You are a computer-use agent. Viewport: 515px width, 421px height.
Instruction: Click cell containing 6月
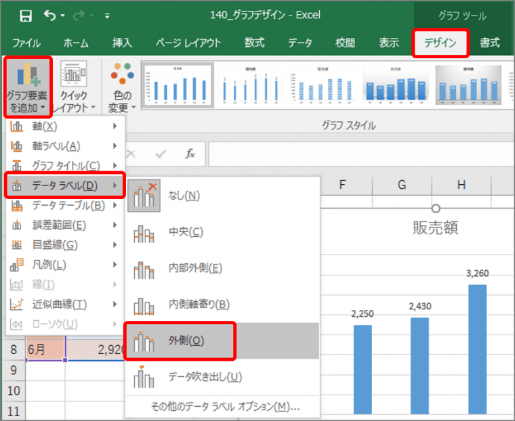point(46,349)
